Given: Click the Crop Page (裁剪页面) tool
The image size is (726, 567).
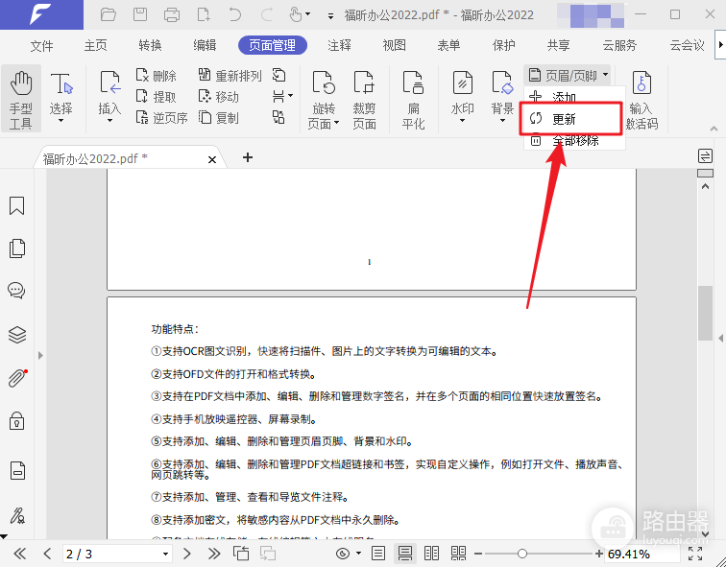Looking at the screenshot, I should (364, 99).
